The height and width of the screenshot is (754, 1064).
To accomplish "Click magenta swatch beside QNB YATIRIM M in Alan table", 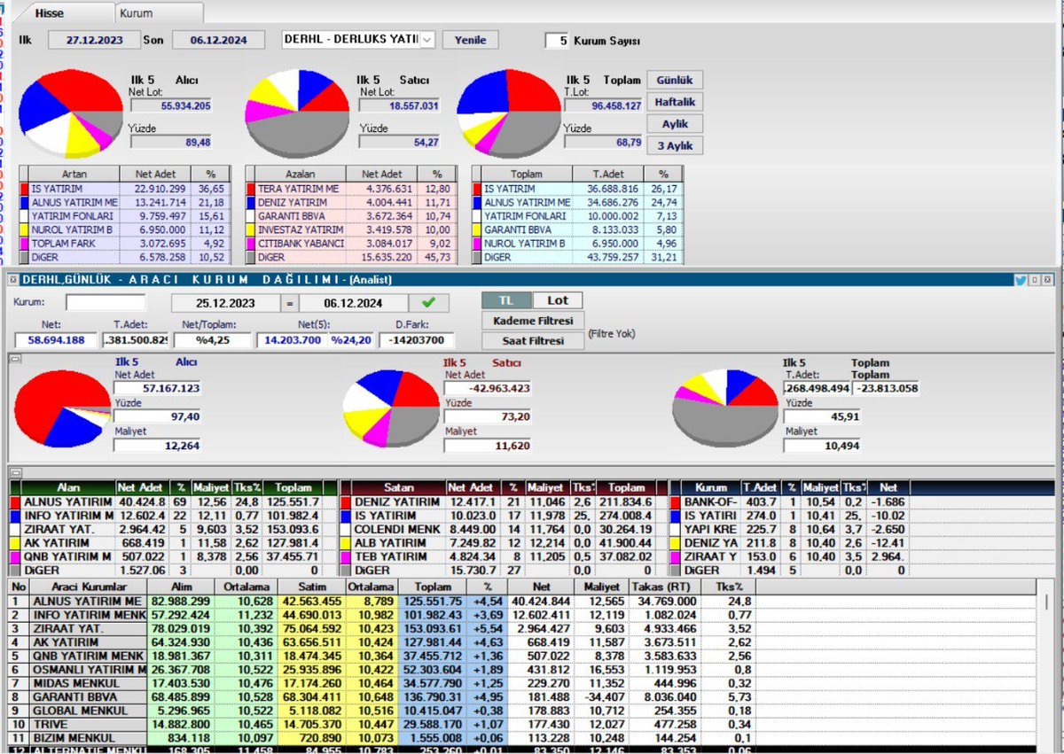I will [14, 556].
